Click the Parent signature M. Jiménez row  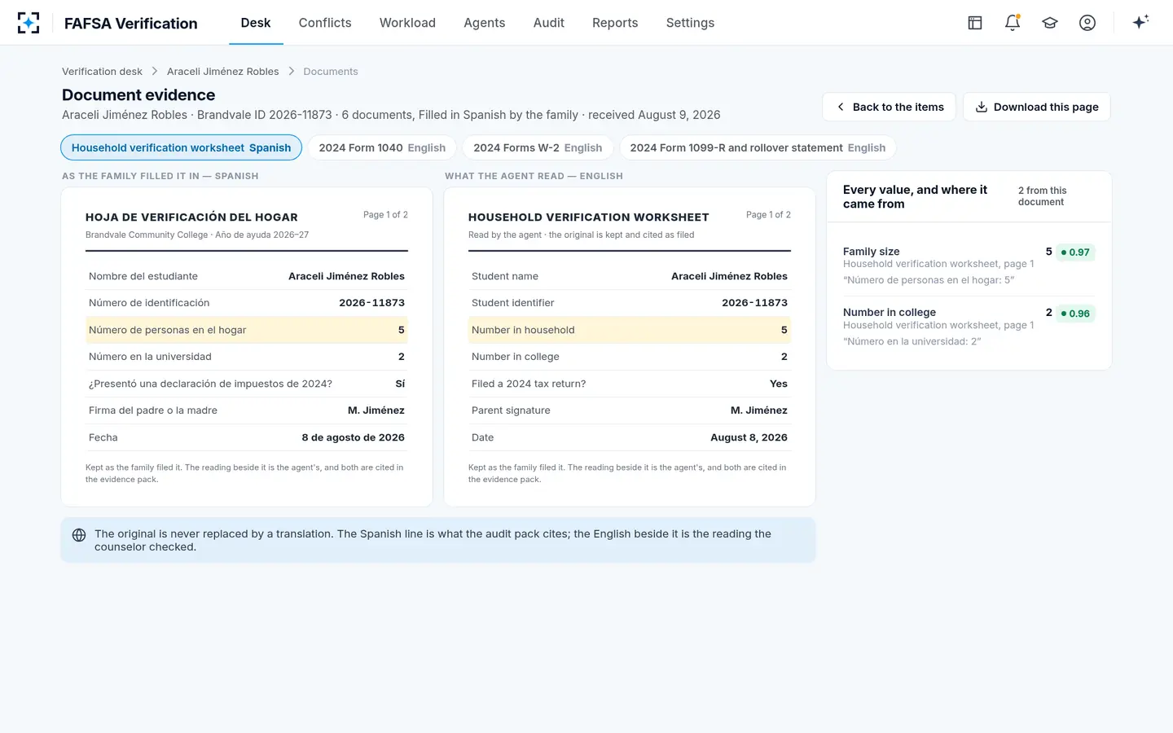pyautogui.click(x=630, y=410)
